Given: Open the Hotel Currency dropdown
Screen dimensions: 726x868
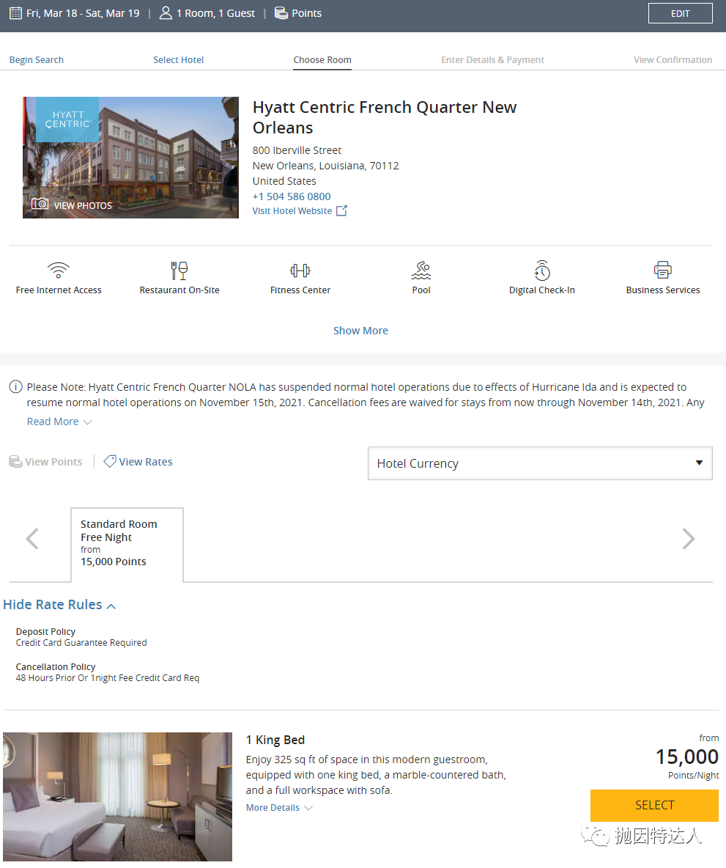Looking at the screenshot, I should tap(540, 463).
